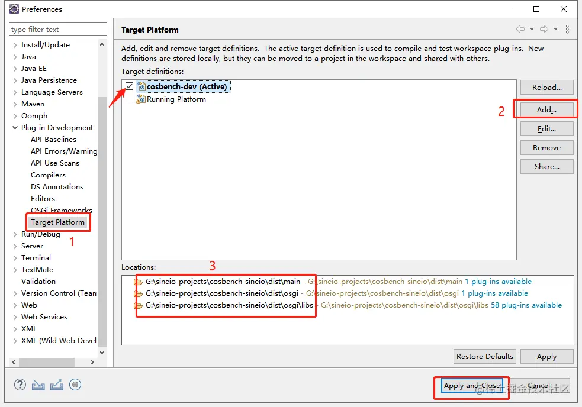Select API Baselines preference page

point(53,140)
